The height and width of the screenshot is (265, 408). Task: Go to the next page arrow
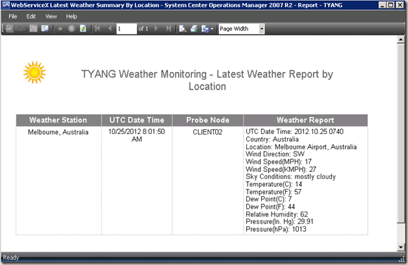click(x=156, y=28)
